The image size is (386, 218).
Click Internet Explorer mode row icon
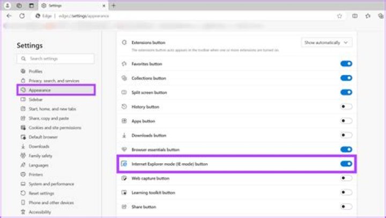coord(124,164)
